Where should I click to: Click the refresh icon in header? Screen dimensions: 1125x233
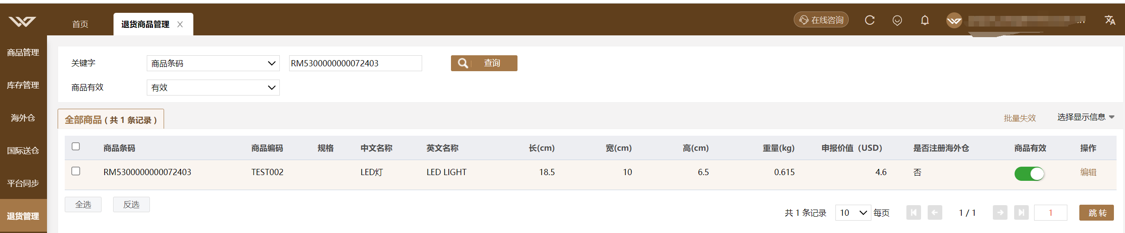pos(870,20)
